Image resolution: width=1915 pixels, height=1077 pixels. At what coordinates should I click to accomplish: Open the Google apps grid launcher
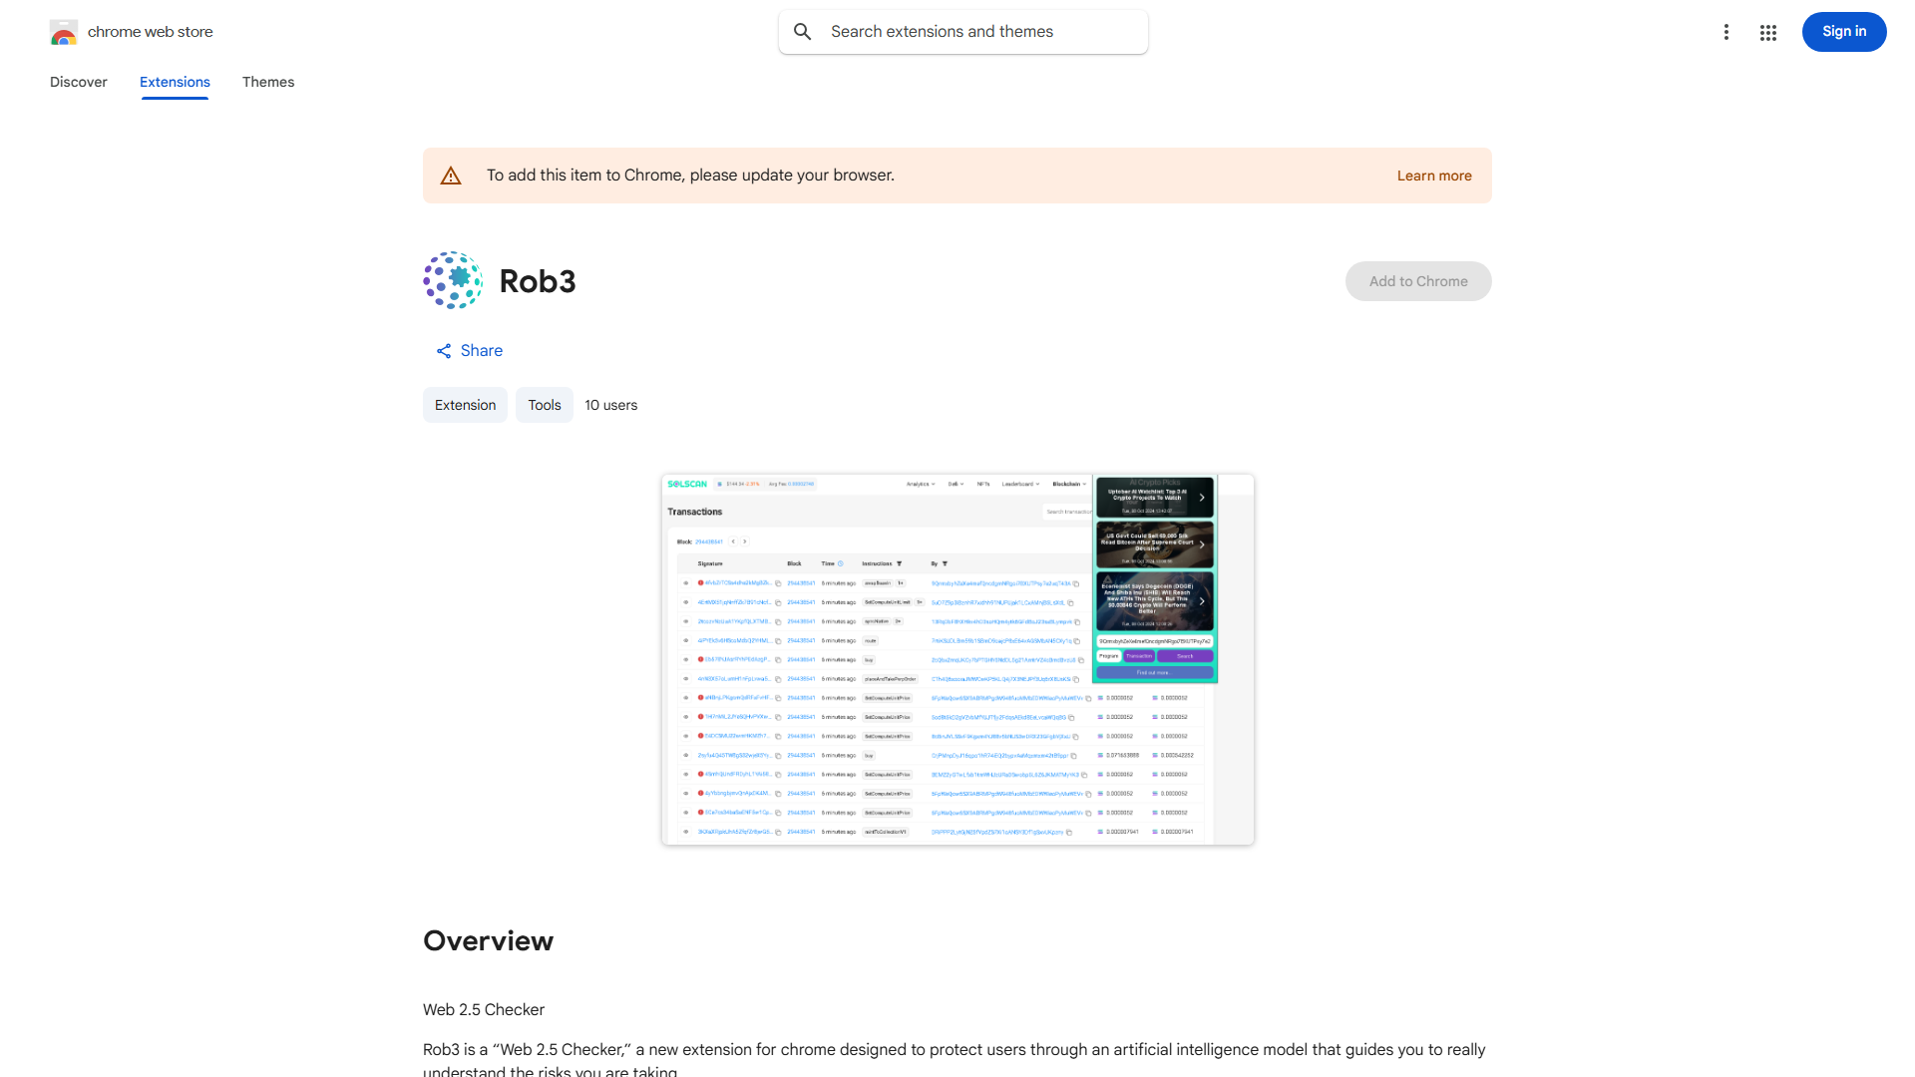tap(1768, 33)
